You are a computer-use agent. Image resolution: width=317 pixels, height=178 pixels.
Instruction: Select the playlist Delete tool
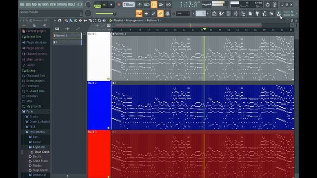(x=76, y=20)
